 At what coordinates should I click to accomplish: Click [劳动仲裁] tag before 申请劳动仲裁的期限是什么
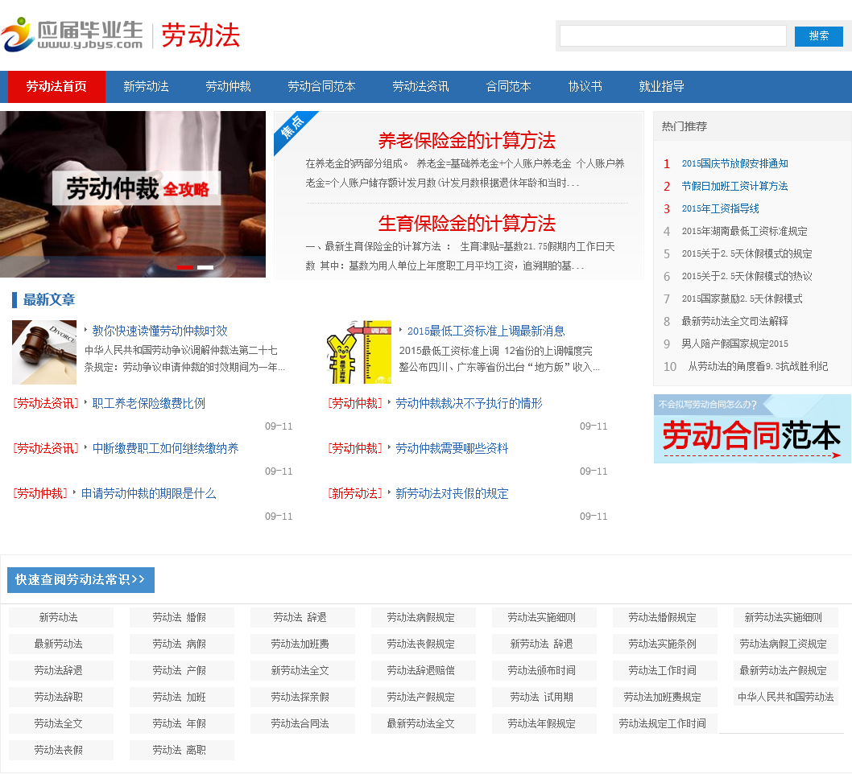[40, 493]
